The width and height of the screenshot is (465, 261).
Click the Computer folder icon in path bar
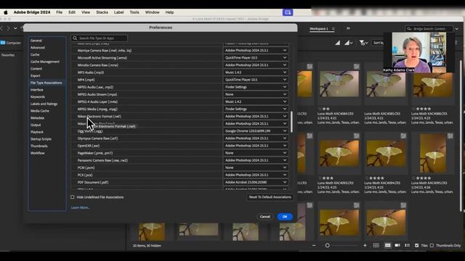click(3, 43)
